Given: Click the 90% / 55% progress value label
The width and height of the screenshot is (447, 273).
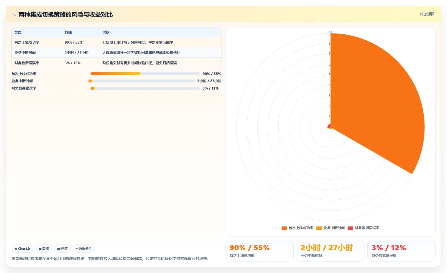Looking at the screenshot, I should click(x=212, y=74).
